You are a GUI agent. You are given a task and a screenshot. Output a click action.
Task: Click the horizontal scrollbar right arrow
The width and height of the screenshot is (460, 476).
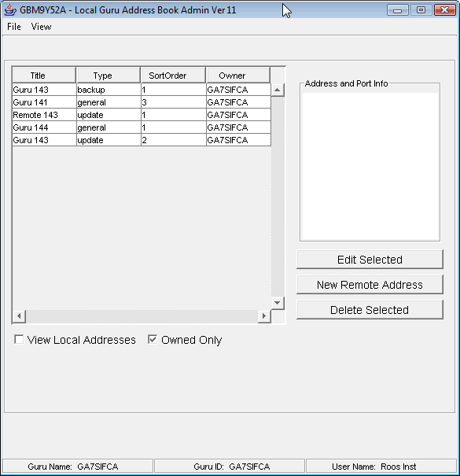[263, 316]
